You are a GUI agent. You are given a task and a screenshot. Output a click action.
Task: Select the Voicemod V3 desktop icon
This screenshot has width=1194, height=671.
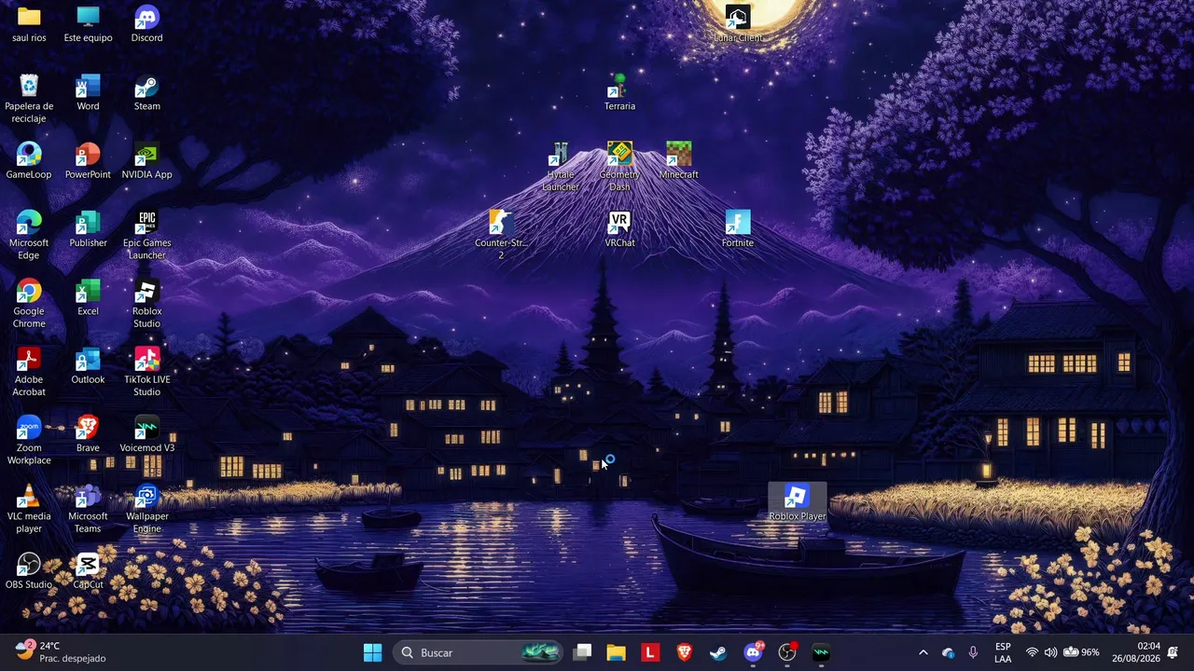click(x=146, y=434)
